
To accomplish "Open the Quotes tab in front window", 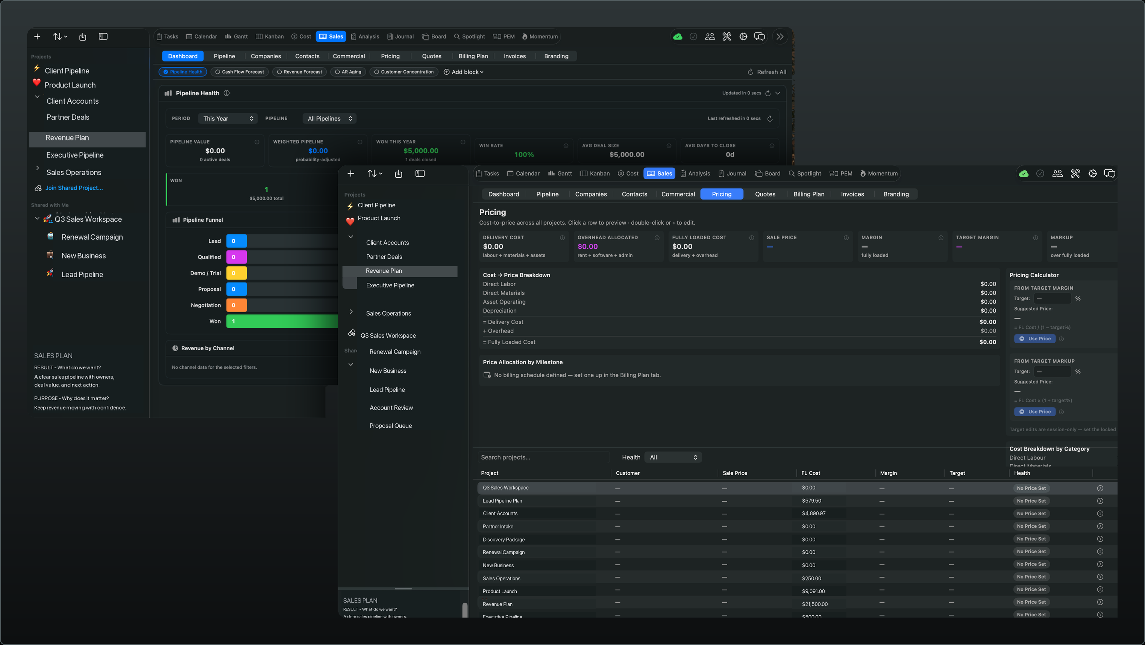I will point(765,194).
